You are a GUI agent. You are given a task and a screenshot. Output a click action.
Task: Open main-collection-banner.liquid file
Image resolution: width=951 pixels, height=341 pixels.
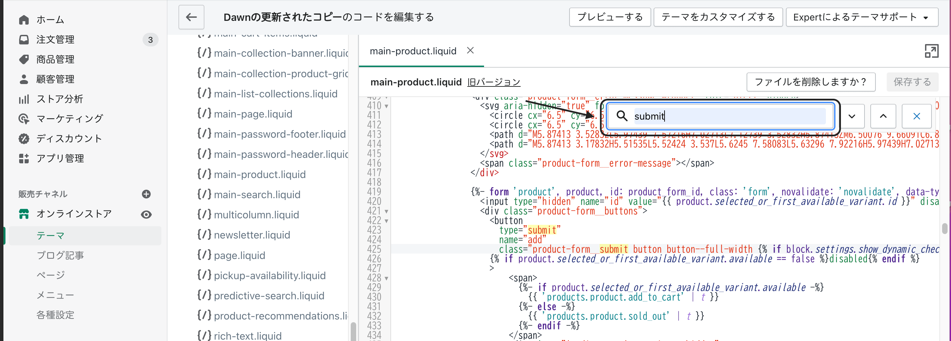(281, 53)
